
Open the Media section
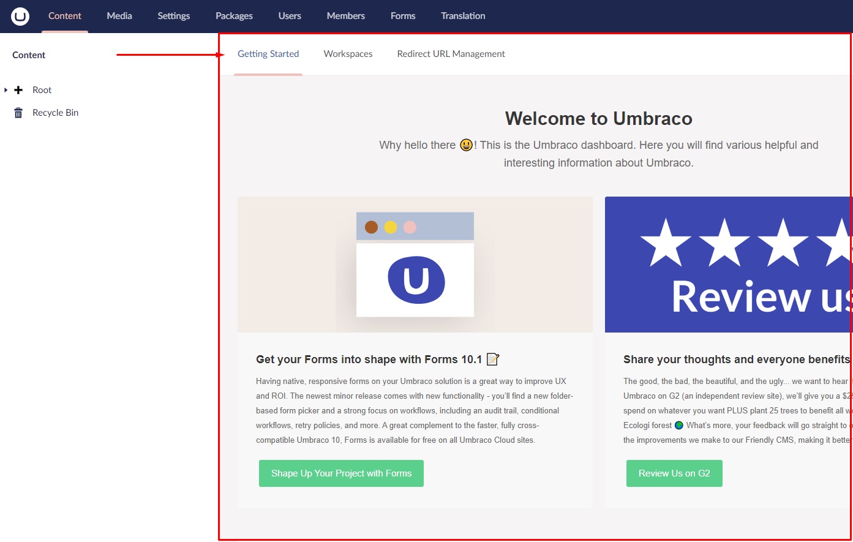(119, 16)
